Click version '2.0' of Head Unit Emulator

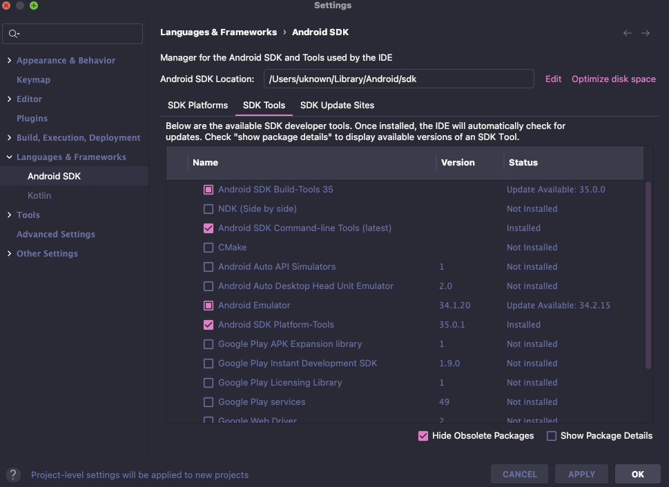click(x=445, y=286)
